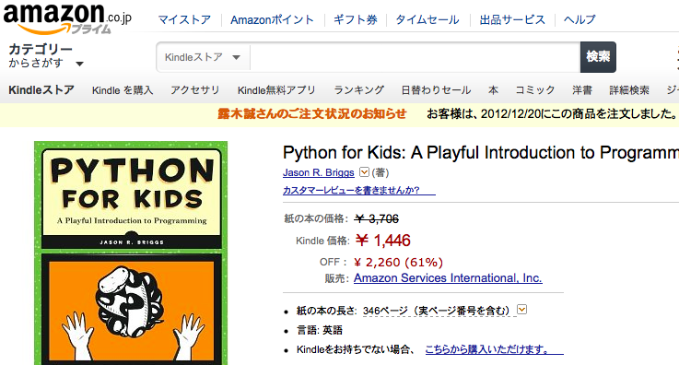Open Amazon Services International, Inc. link
Image resolution: width=679 pixels, height=365 pixels.
pyautogui.click(x=448, y=278)
